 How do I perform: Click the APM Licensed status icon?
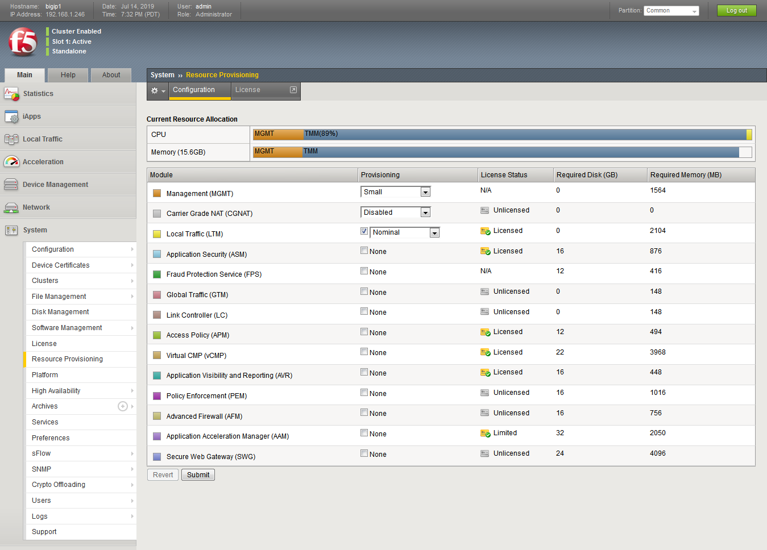(485, 332)
